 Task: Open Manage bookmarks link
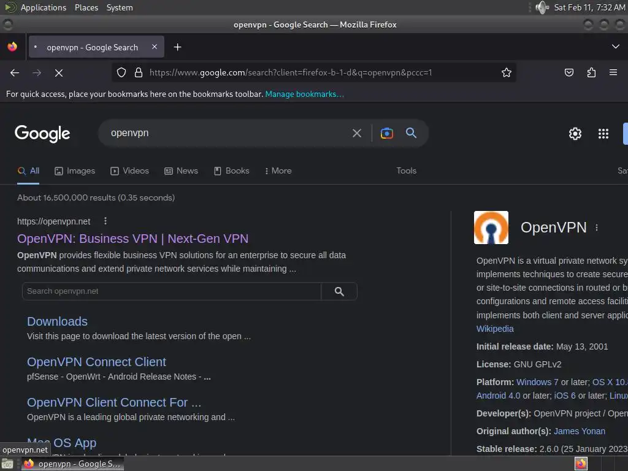click(x=304, y=94)
